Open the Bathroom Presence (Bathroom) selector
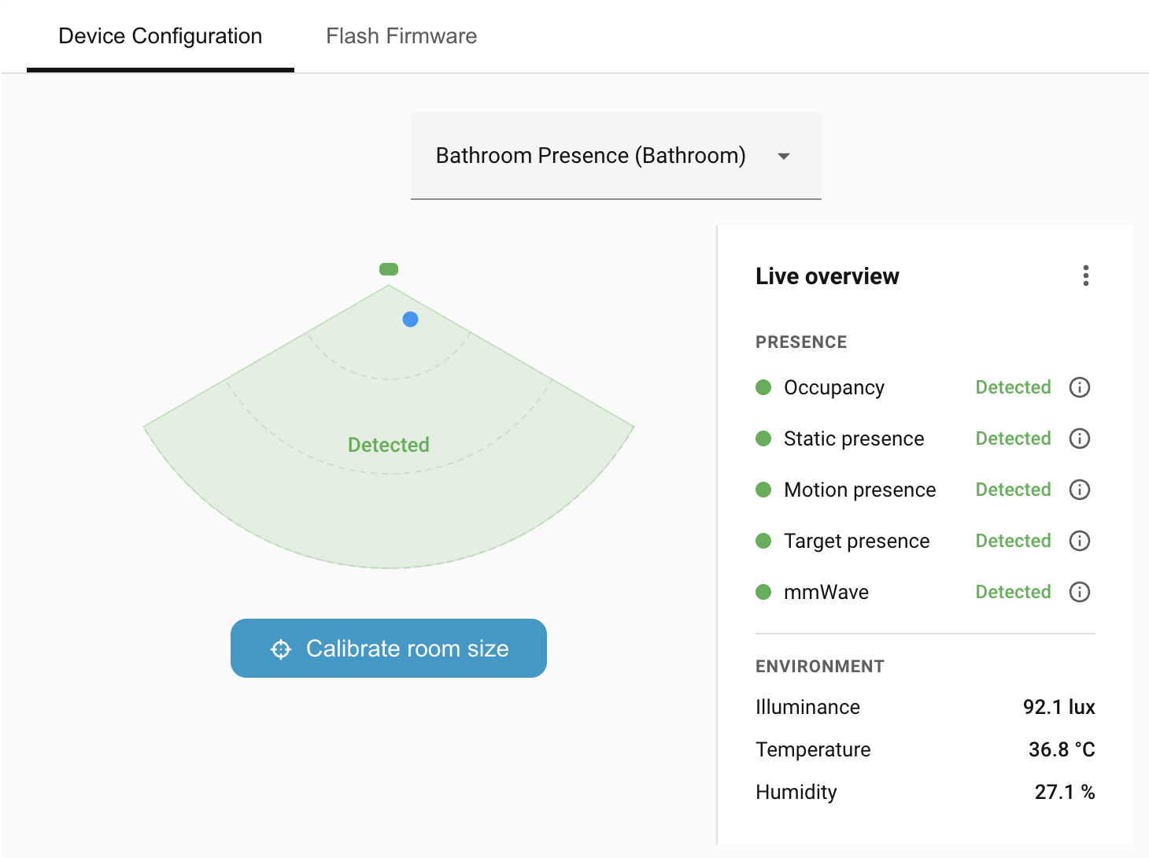The height and width of the screenshot is (858, 1149). pyautogui.click(x=616, y=156)
